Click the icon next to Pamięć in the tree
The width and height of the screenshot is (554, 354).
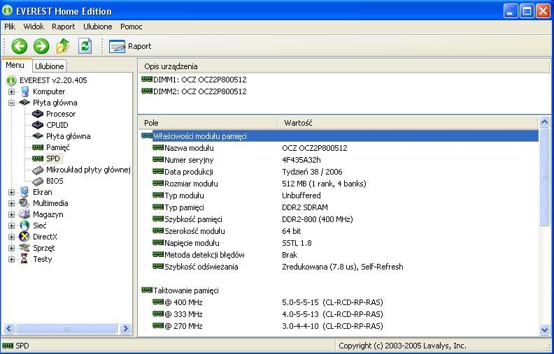pos(38,147)
